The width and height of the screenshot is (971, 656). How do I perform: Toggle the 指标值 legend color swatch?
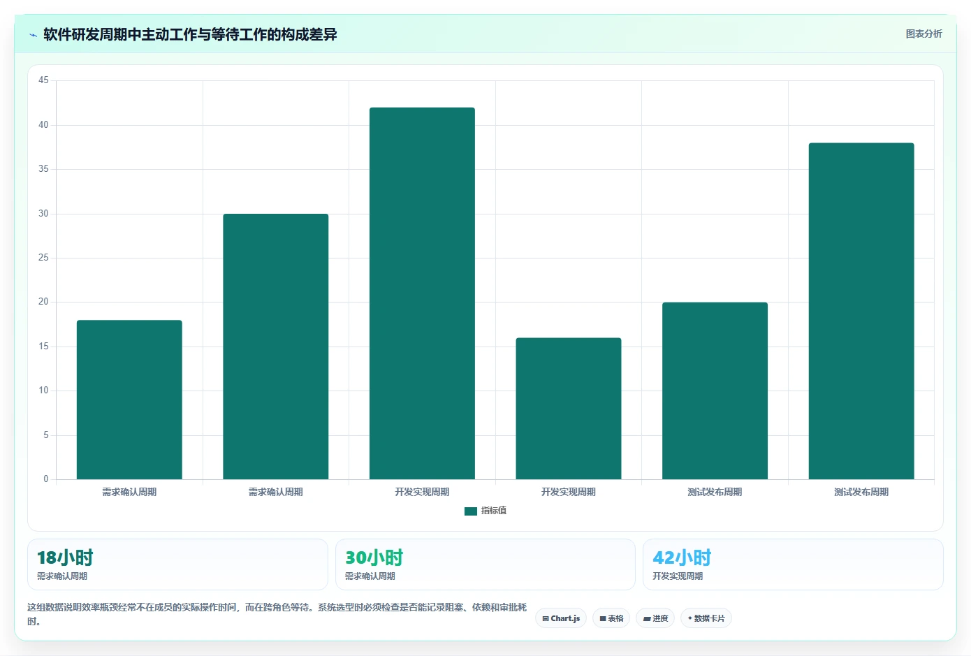point(471,511)
